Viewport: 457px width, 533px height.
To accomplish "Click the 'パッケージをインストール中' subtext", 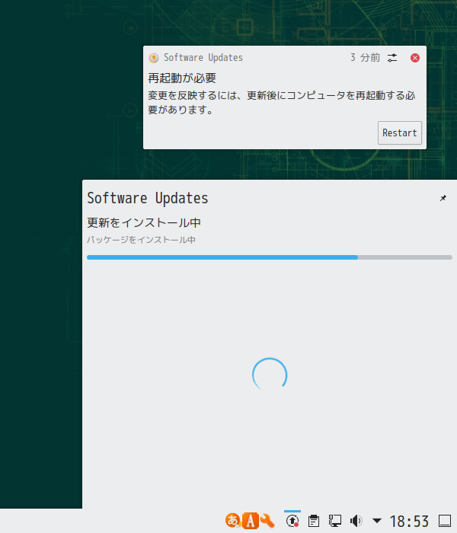I will tap(141, 240).
